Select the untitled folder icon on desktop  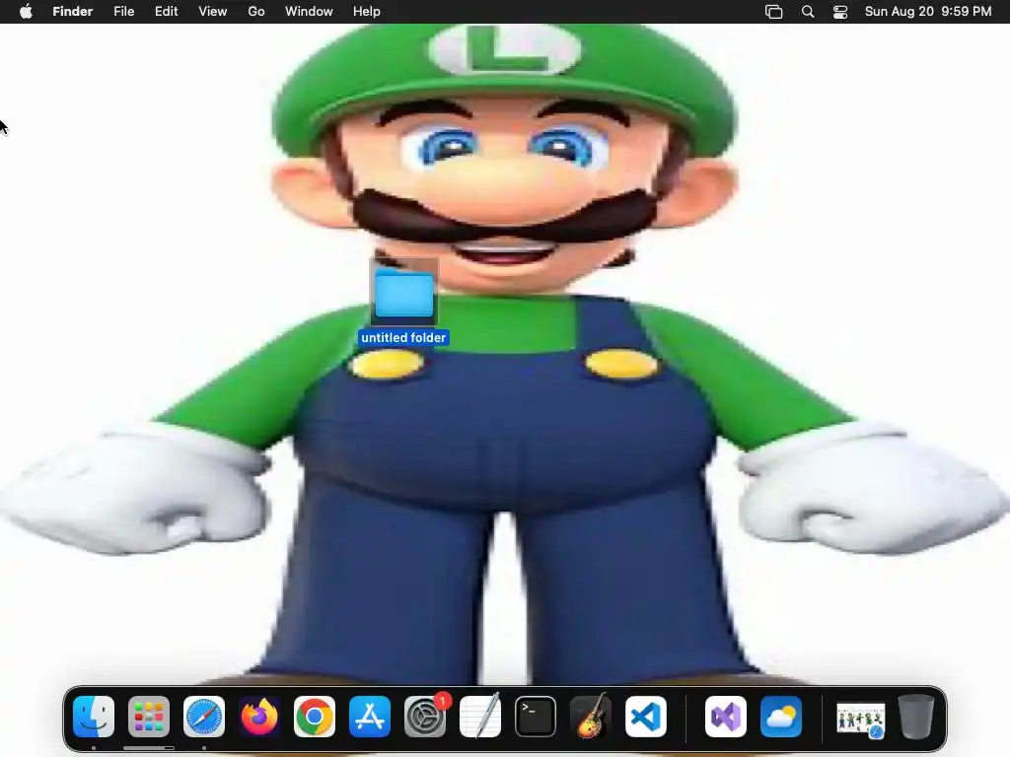[403, 293]
